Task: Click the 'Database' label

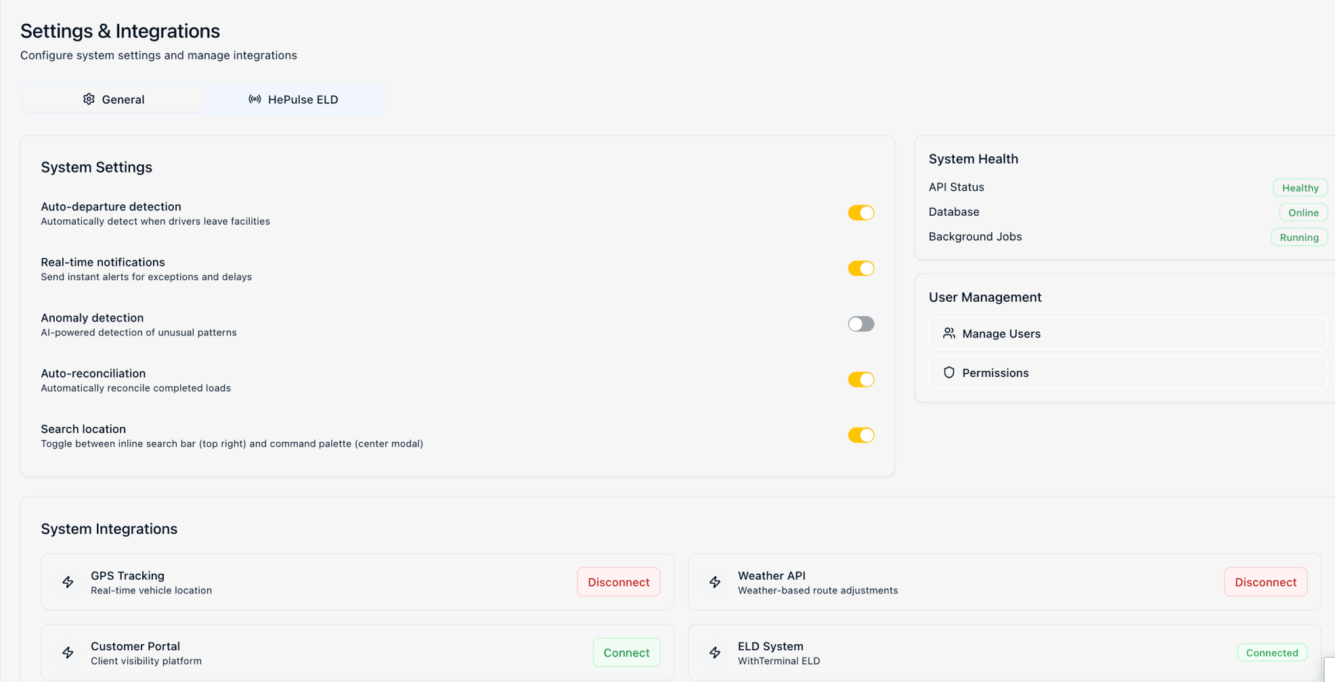Action: click(954, 212)
